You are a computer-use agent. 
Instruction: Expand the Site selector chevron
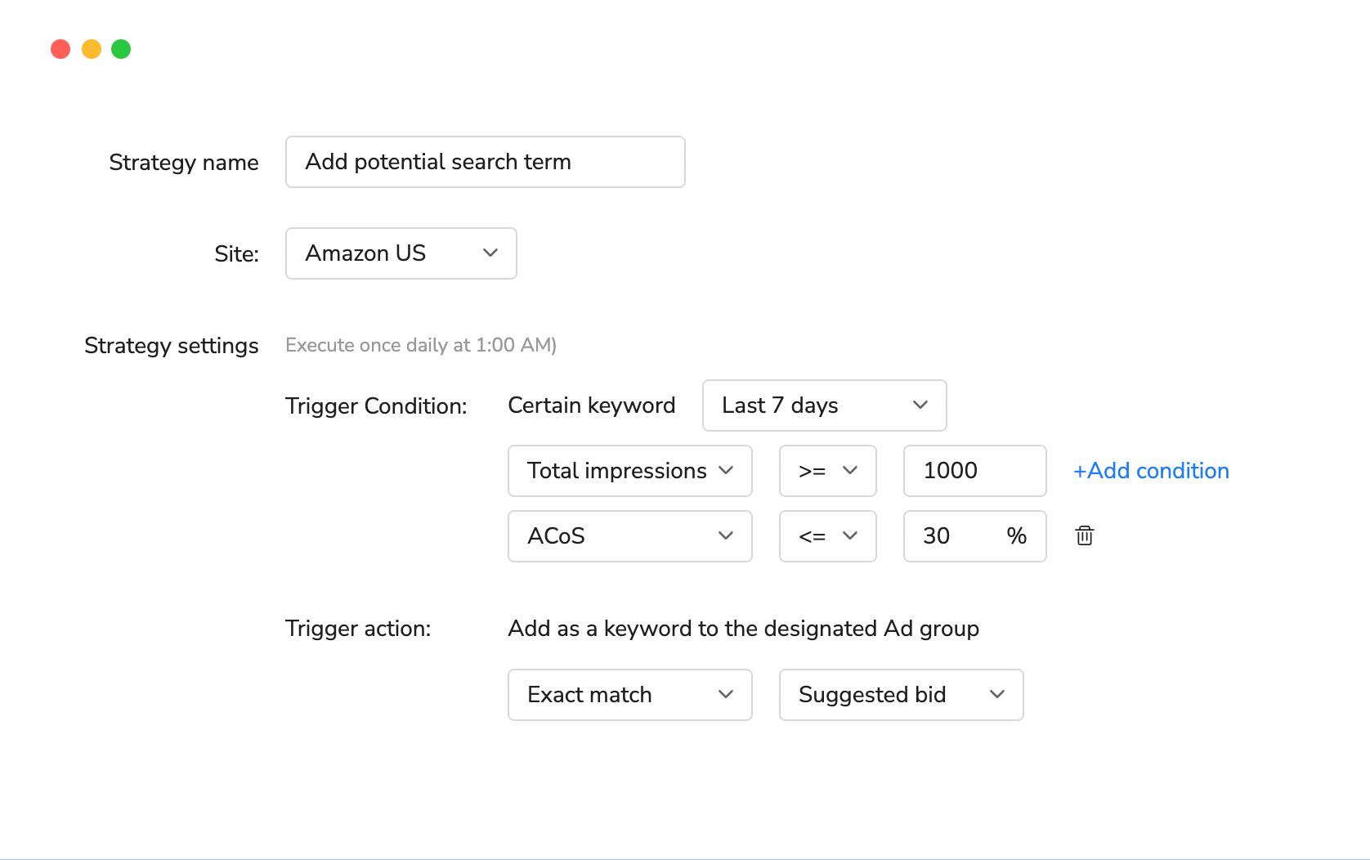point(490,253)
